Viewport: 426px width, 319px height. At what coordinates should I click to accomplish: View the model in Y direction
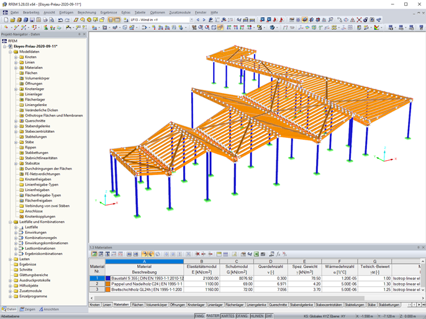click(x=235, y=27)
